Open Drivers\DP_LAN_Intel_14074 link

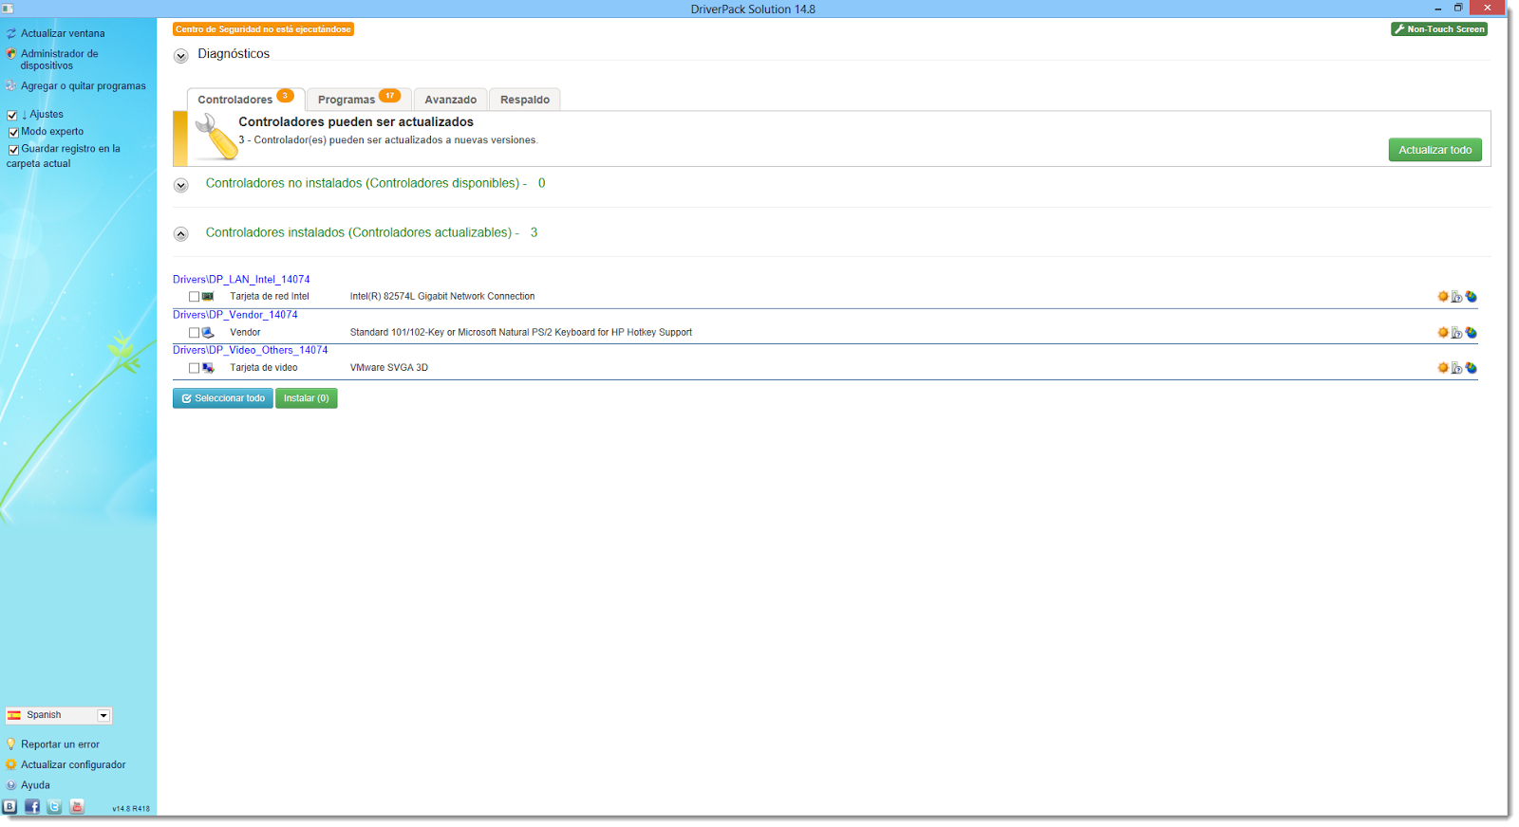[241, 280]
